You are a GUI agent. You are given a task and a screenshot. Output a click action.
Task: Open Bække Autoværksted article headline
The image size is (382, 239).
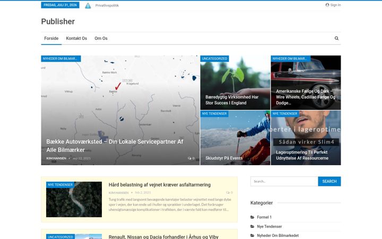tap(115, 146)
